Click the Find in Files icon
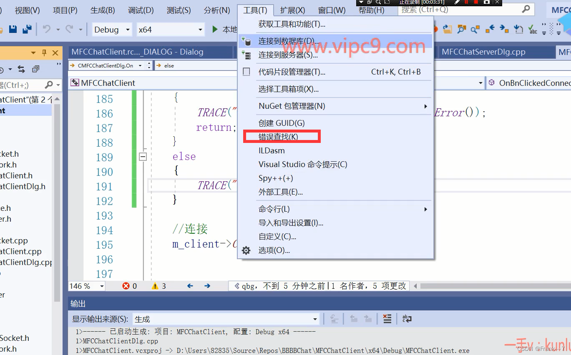The width and height of the screenshot is (571, 355). (461, 29)
